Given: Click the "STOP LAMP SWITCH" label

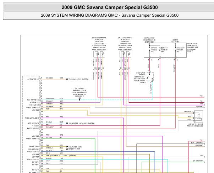Looking at the screenshot, I should (140, 78).
